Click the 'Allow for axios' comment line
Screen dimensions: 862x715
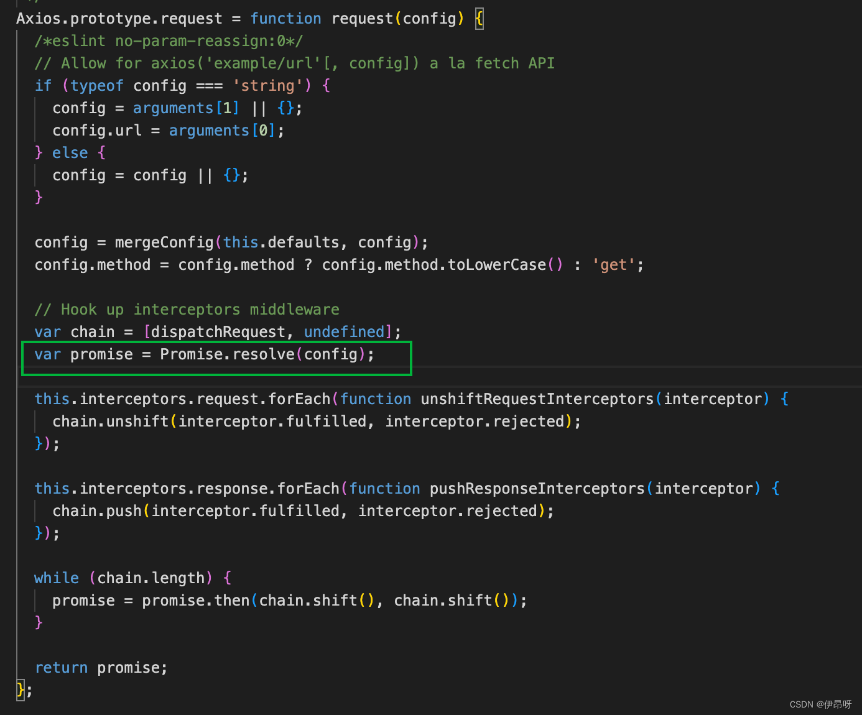(295, 63)
